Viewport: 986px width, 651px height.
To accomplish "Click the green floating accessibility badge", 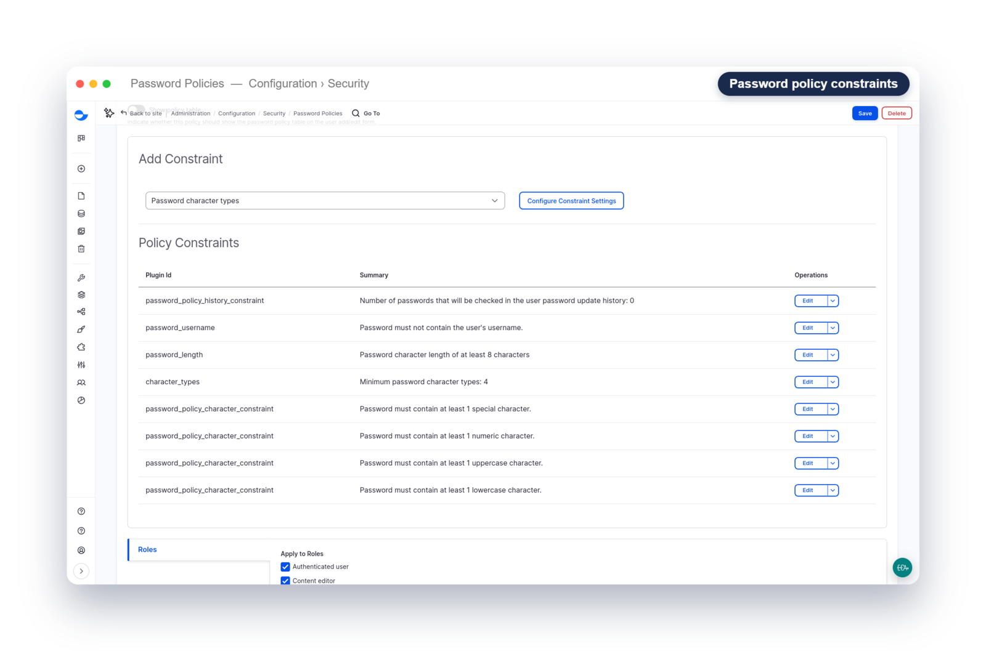I will (x=902, y=567).
